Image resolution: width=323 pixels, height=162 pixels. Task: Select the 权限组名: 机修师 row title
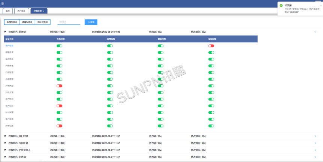coord(17,157)
